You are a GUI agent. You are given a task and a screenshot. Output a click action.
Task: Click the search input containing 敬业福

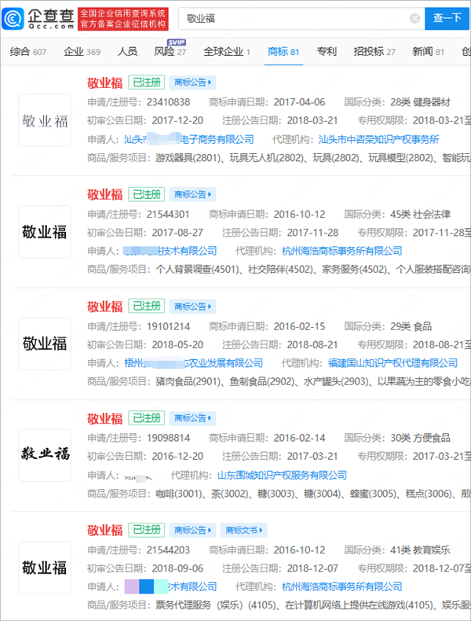(x=301, y=19)
